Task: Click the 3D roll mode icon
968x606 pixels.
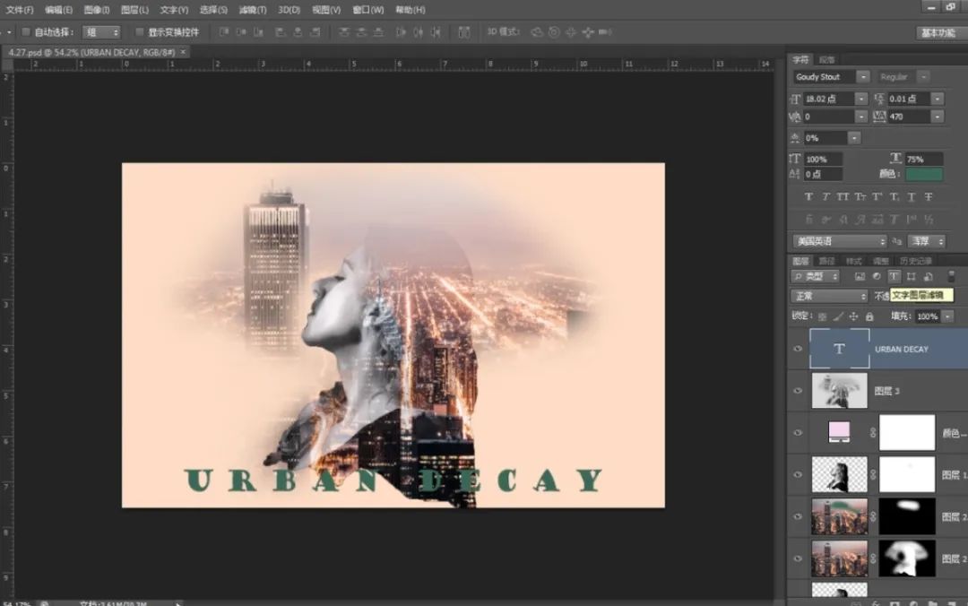Action: tap(554, 32)
